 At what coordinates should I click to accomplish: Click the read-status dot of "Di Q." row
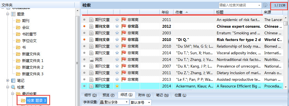click(84, 40)
